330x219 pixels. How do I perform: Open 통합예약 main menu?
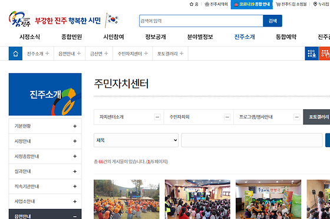coord(286,37)
